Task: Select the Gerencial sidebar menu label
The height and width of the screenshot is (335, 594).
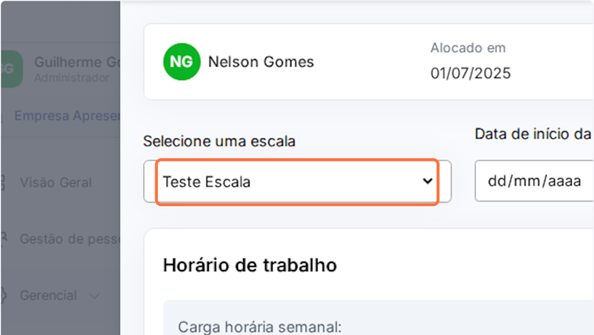Action: (49, 295)
